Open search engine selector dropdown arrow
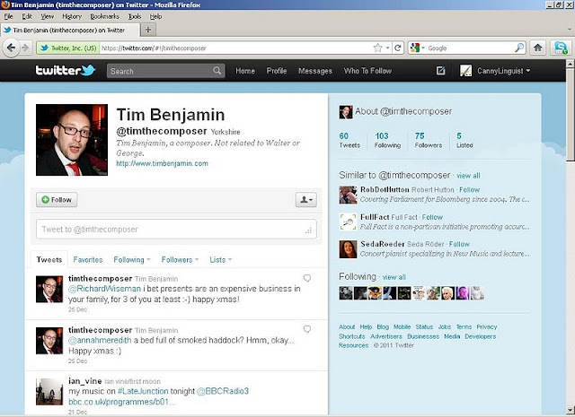Viewport: 575px width, 417px height. click(x=423, y=48)
